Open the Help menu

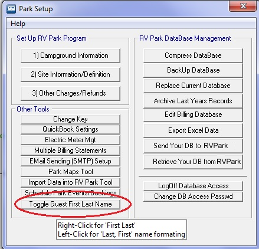coord(18,24)
